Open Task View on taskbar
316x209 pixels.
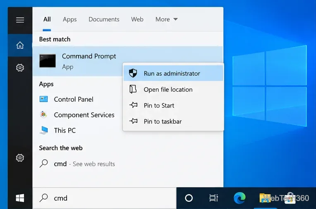213,198
